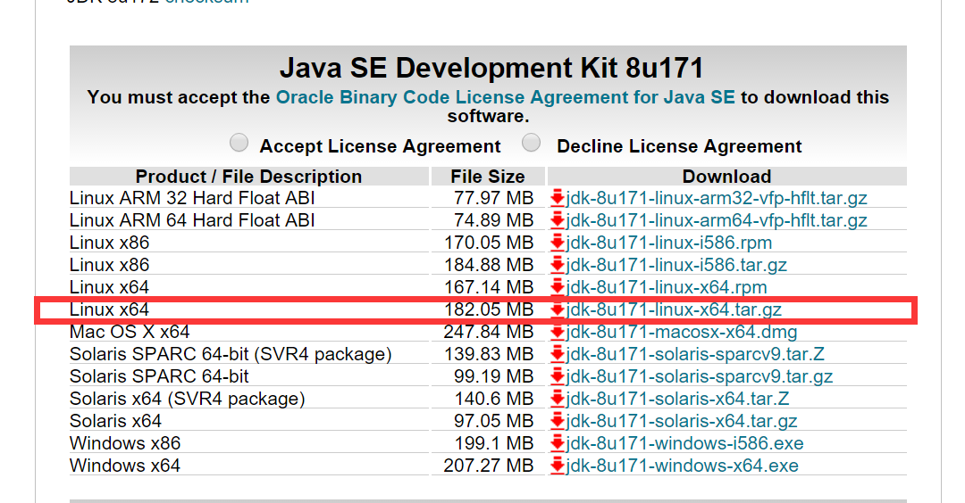This screenshot has width=965, height=503.
Task: Download jdk-8u171-windows-i586.exe file
Action: [x=685, y=443]
